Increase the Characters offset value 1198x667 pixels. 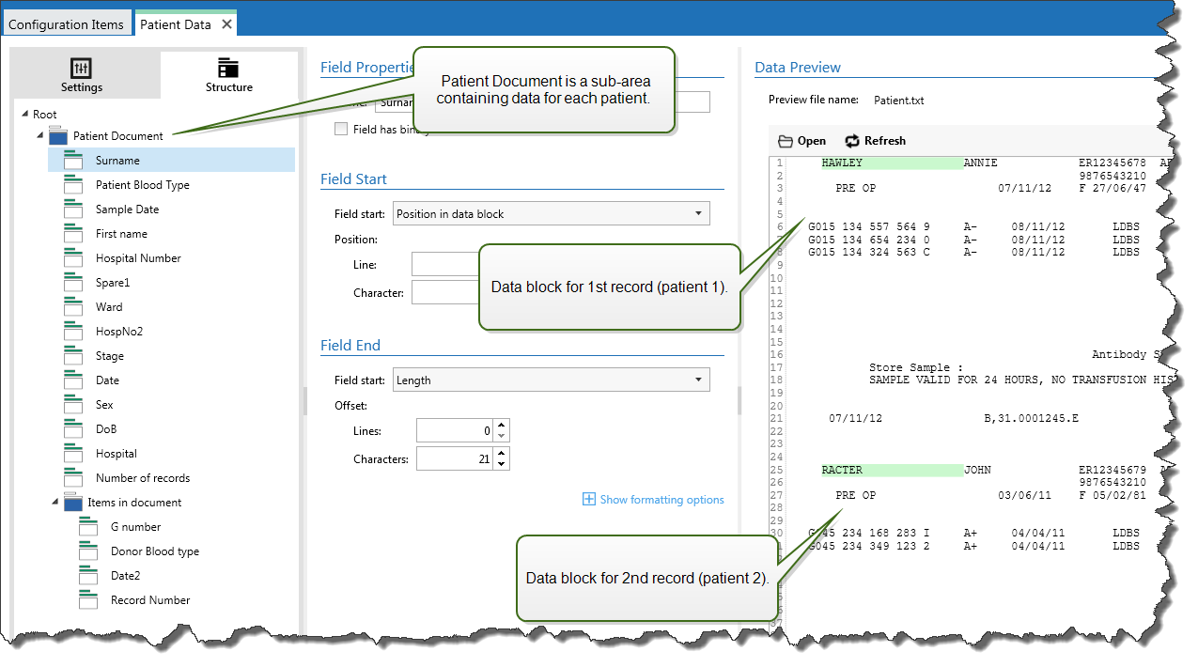[502, 453]
